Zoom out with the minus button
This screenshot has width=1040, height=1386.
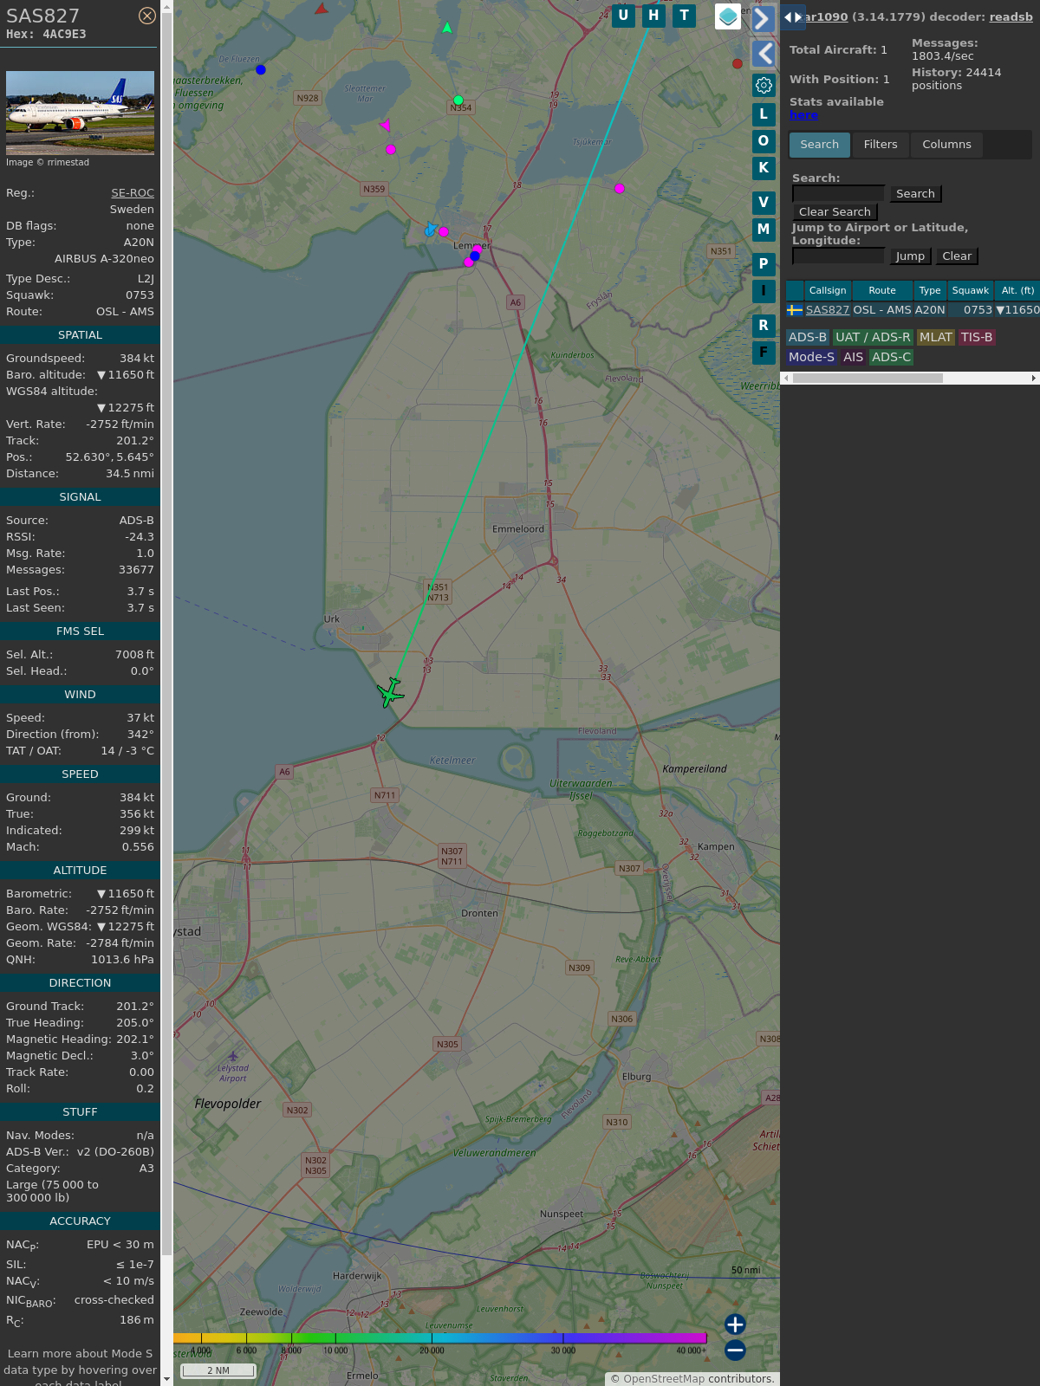point(735,1350)
